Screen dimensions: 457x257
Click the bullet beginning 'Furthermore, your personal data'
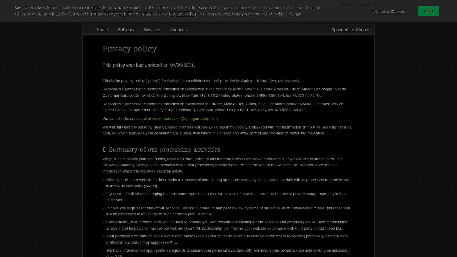[x=227, y=225]
